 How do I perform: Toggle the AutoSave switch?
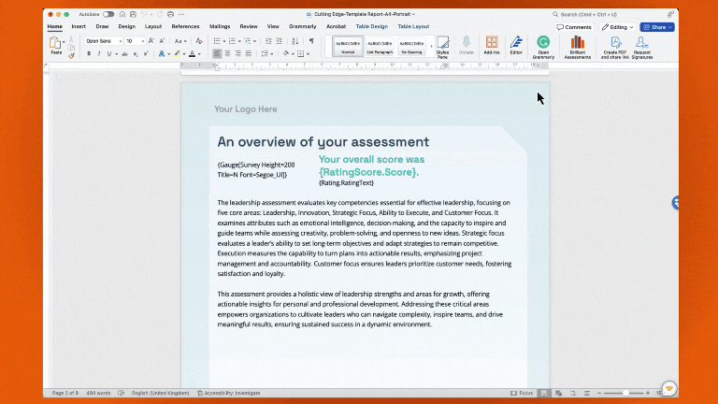click(108, 14)
